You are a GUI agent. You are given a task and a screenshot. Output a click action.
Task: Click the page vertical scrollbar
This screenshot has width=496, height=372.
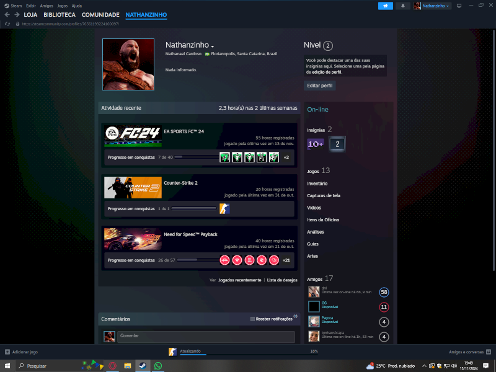click(x=494, y=150)
